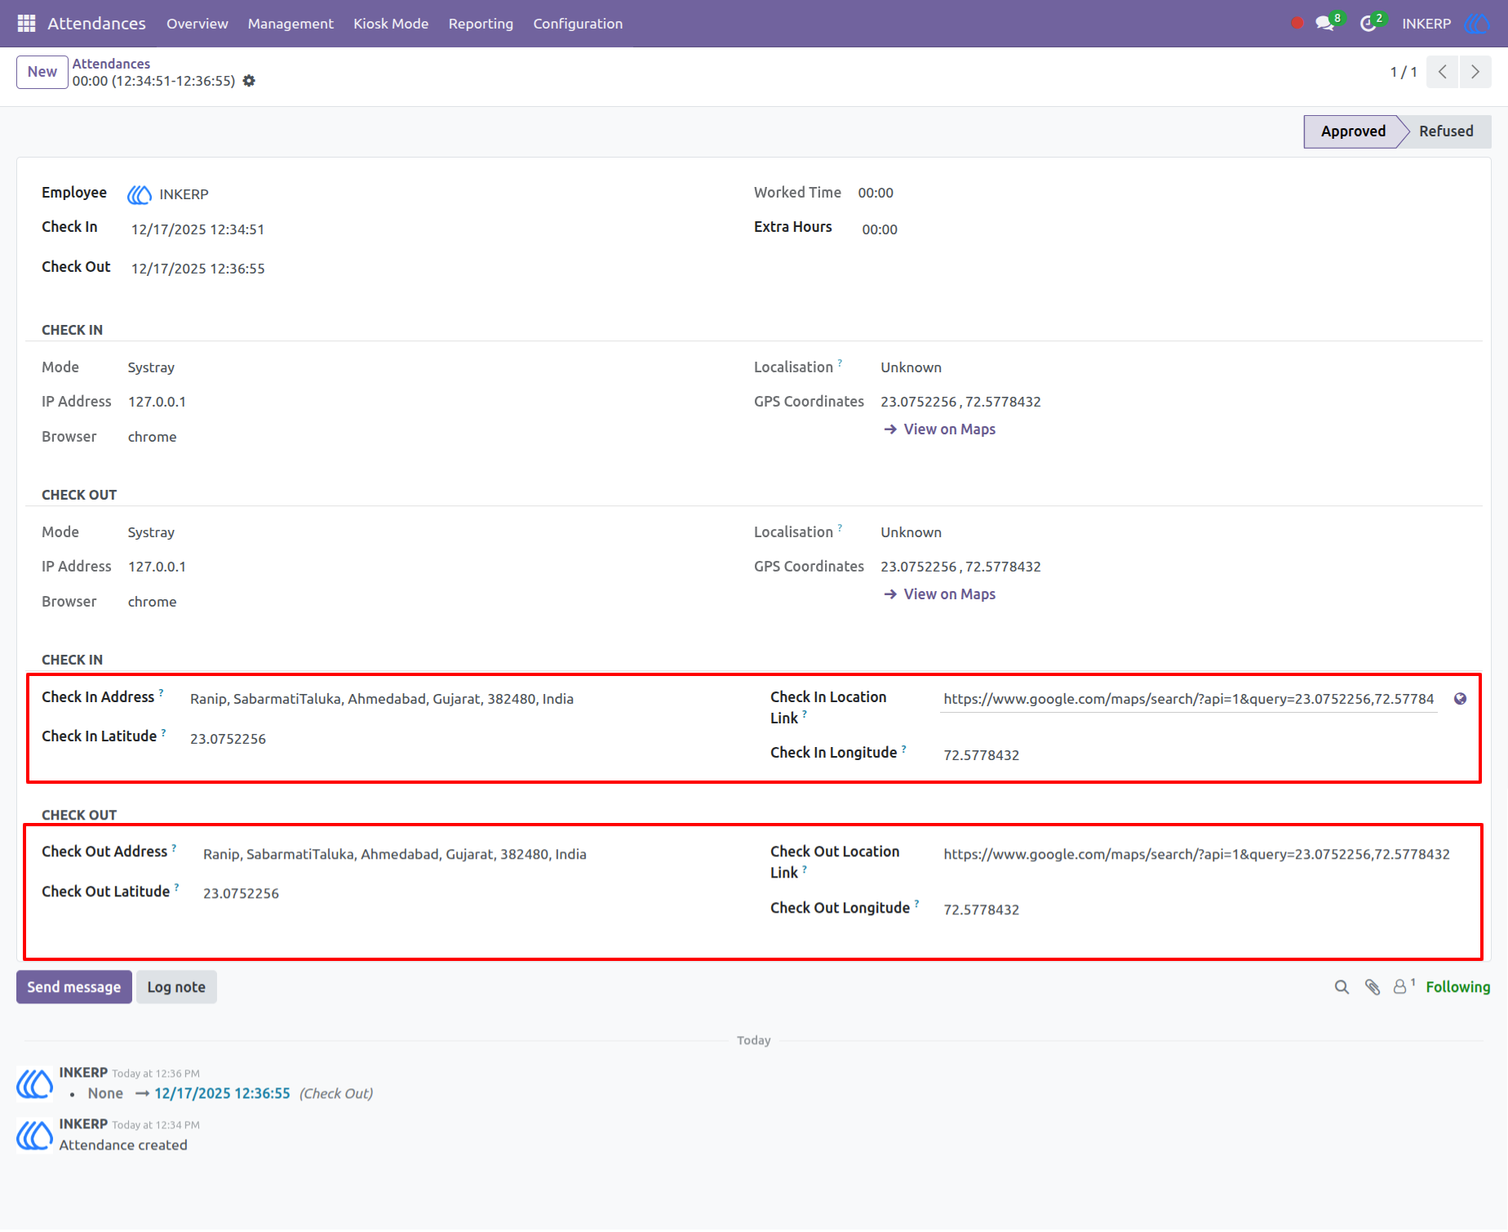The height and width of the screenshot is (1232, 1508).
Task: Click the 12/17/2025 12:36:55 log value
Action: click(x=222, y=1093)
